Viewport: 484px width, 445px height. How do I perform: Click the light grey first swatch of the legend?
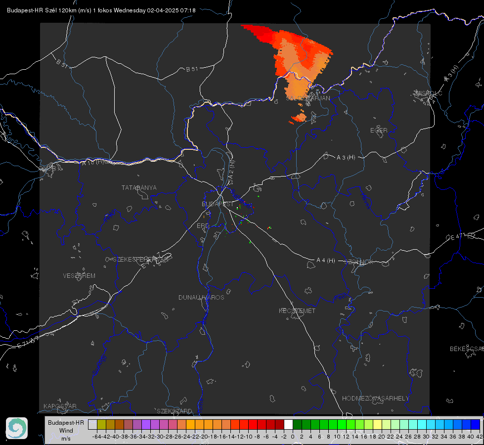(x=92, y=425)
